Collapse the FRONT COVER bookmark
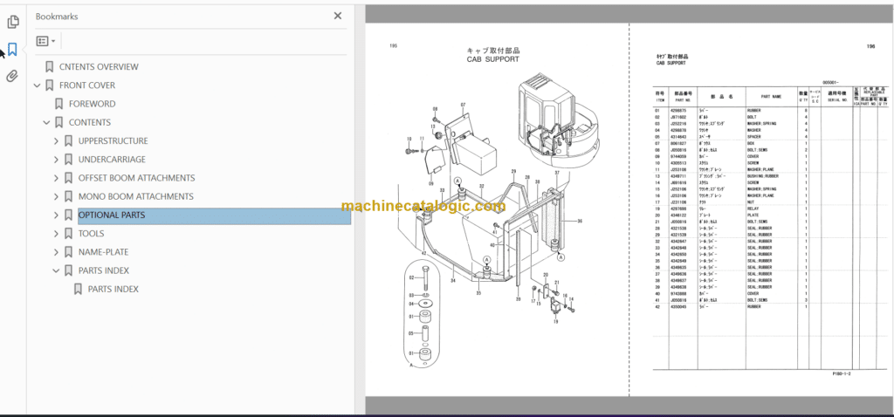894x417 pixels. pyautogui.click(x=37, y=85)
